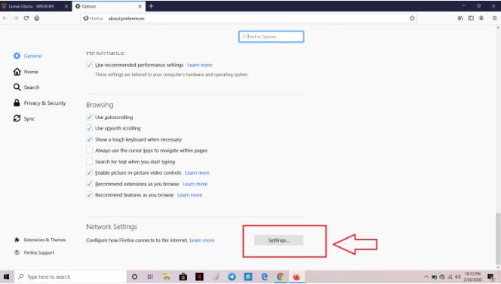The image size is (501, 284).
Task: Uncheck Use recommended performance settings
Action: coord(89,65)
